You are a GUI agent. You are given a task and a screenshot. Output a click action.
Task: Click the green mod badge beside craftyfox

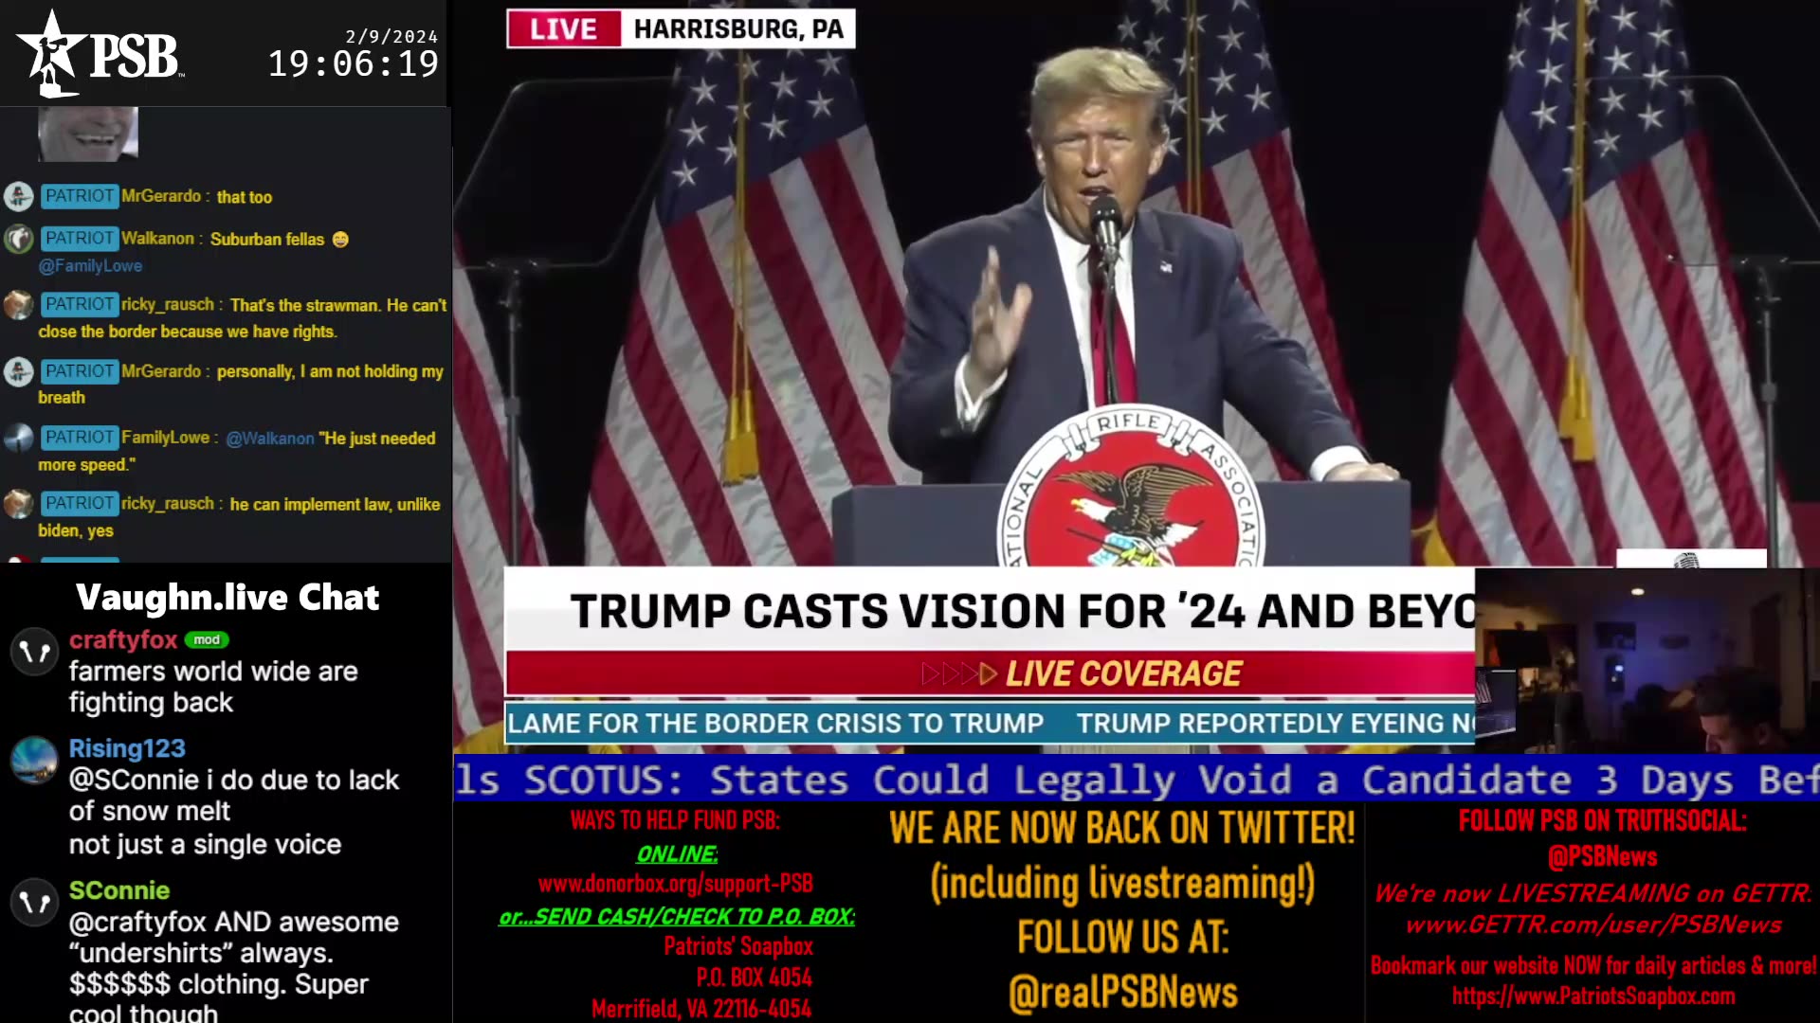(x=206, y=640)
